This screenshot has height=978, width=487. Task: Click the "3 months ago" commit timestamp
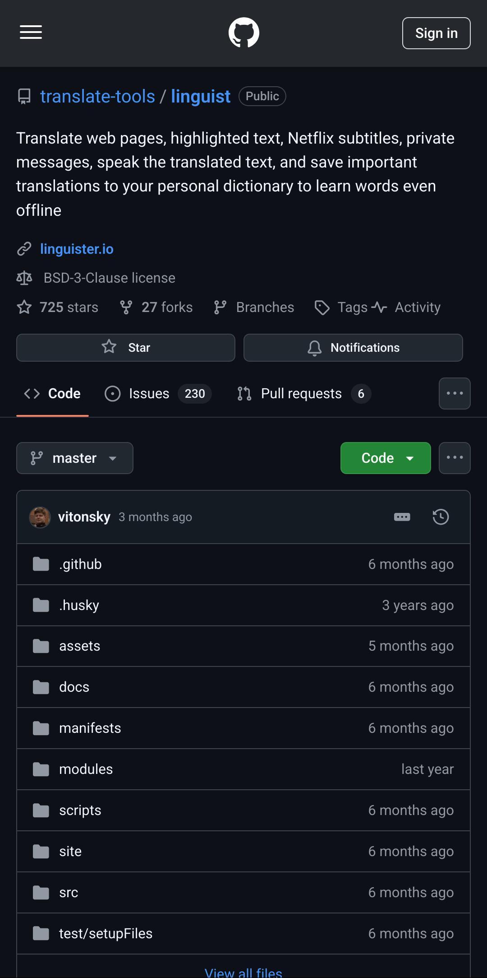click(x=155, y=517)
